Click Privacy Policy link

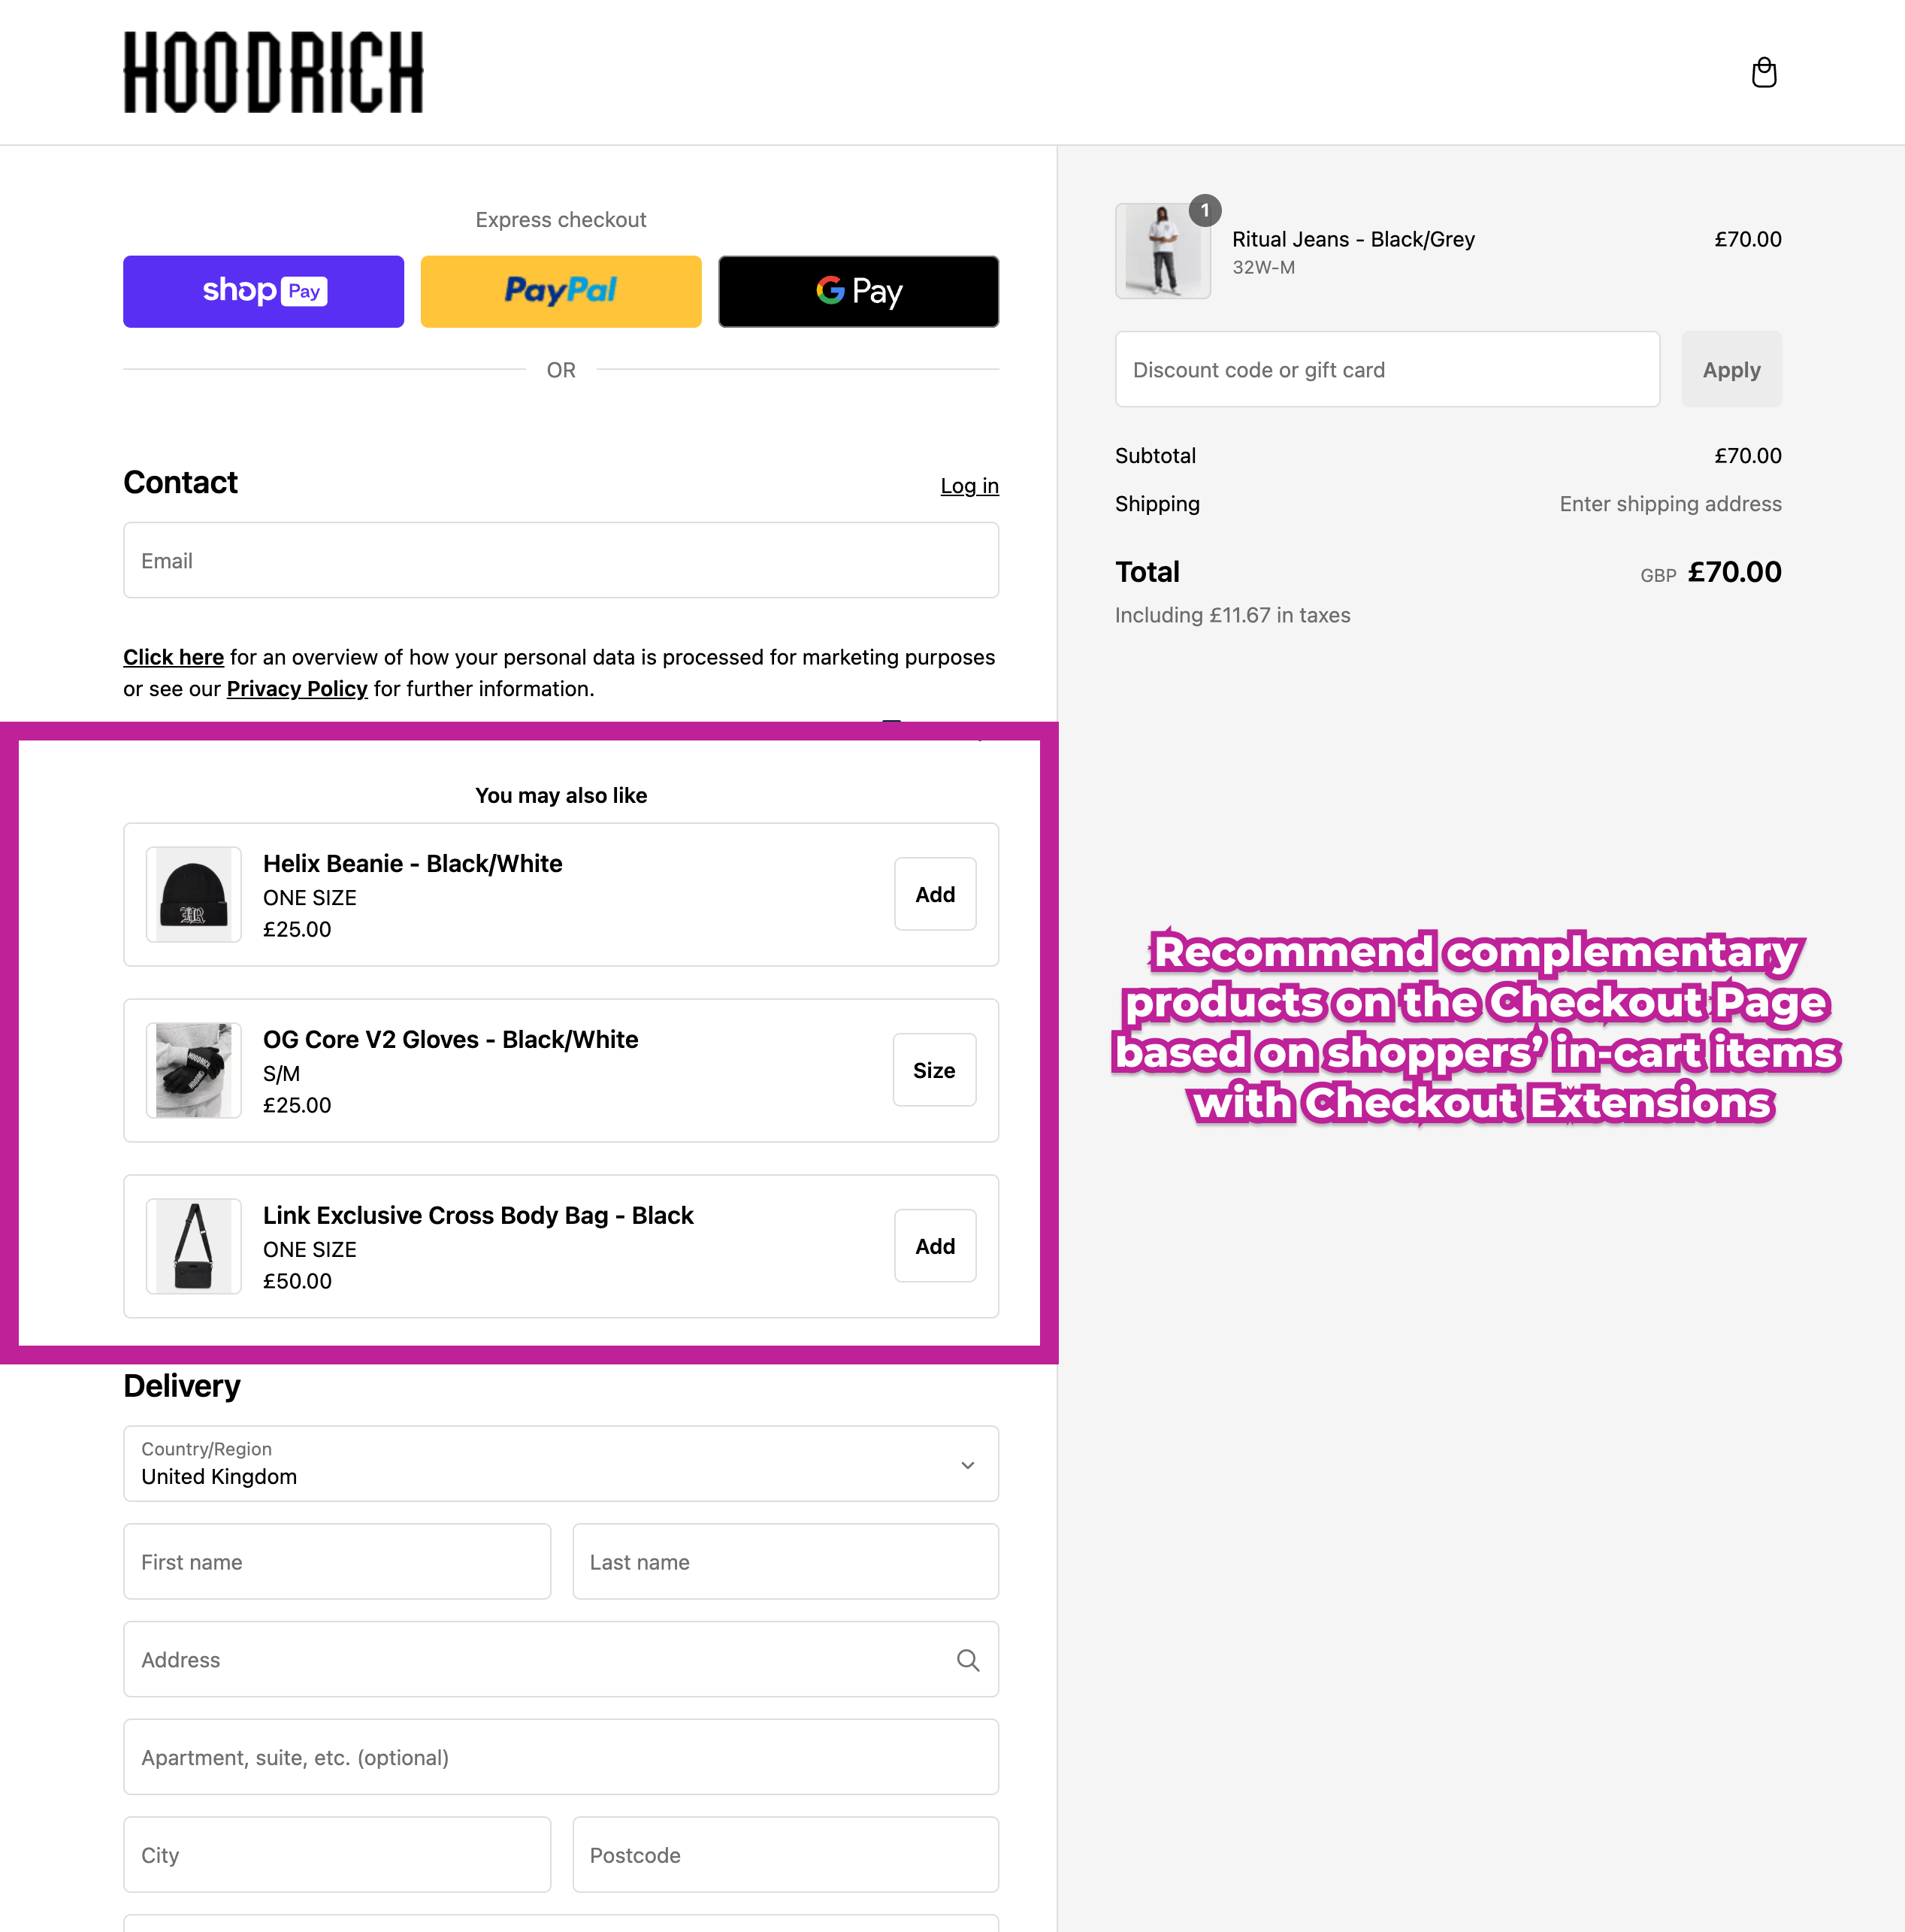coord(297,689)
